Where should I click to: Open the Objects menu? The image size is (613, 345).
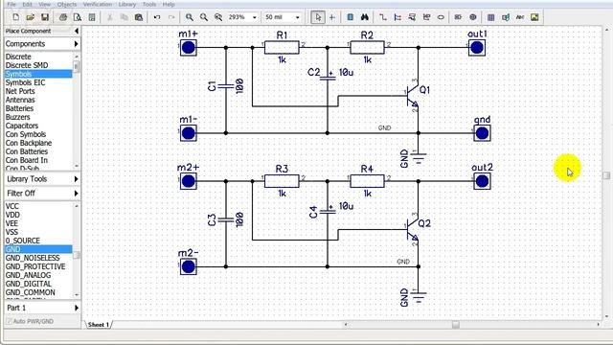pos(67,4)
